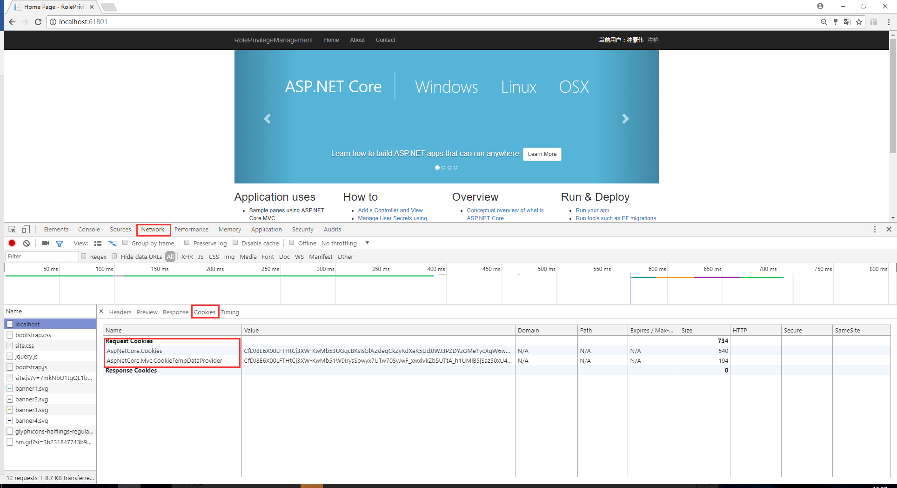Open the saved password key icon
The height and width of the screenshot is (488, 897).
[x=836, y=22]
